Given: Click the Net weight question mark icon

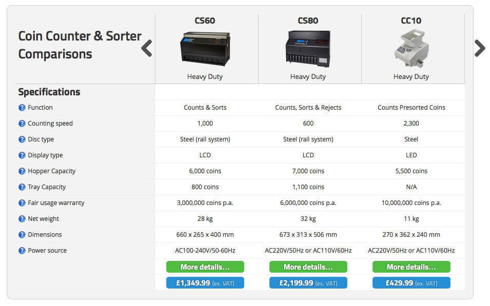Looking at the screenshot, I should point(22,219).
